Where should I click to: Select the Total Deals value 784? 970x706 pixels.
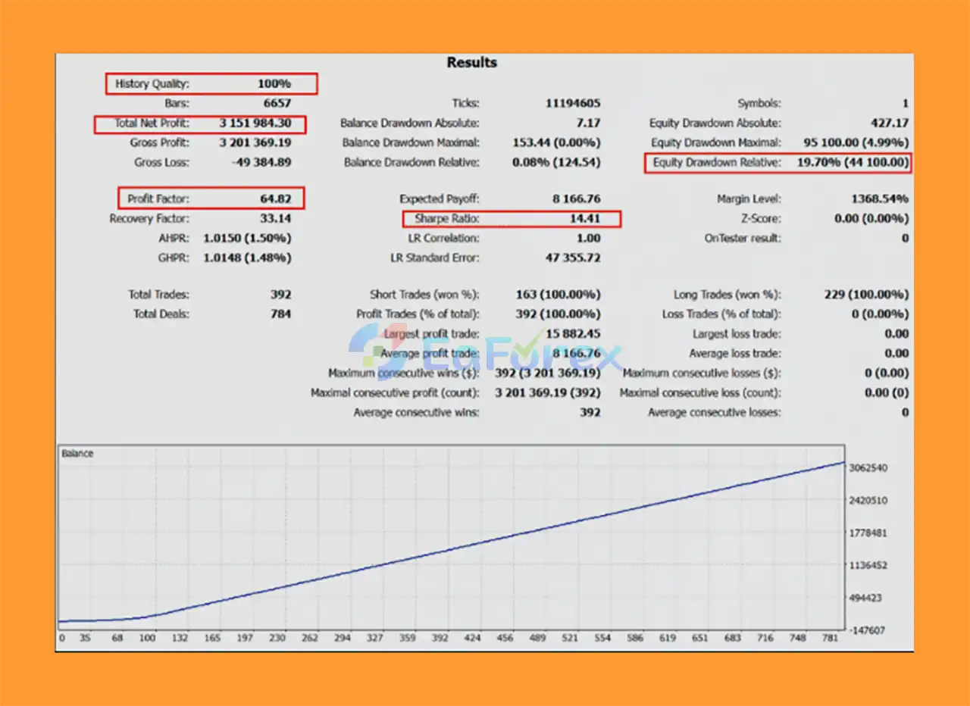tap(280, 314)
